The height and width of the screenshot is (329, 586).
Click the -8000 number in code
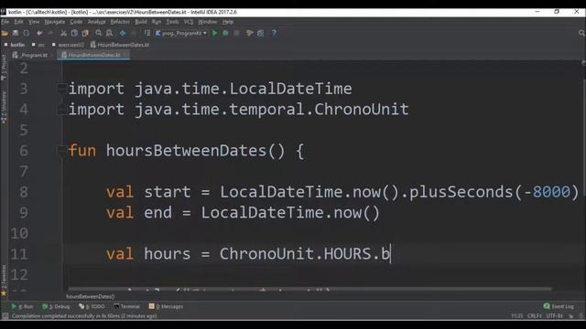(548, 192)
